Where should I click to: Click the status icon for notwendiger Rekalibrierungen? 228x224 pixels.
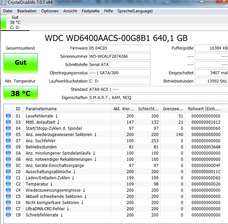point(8,159)
